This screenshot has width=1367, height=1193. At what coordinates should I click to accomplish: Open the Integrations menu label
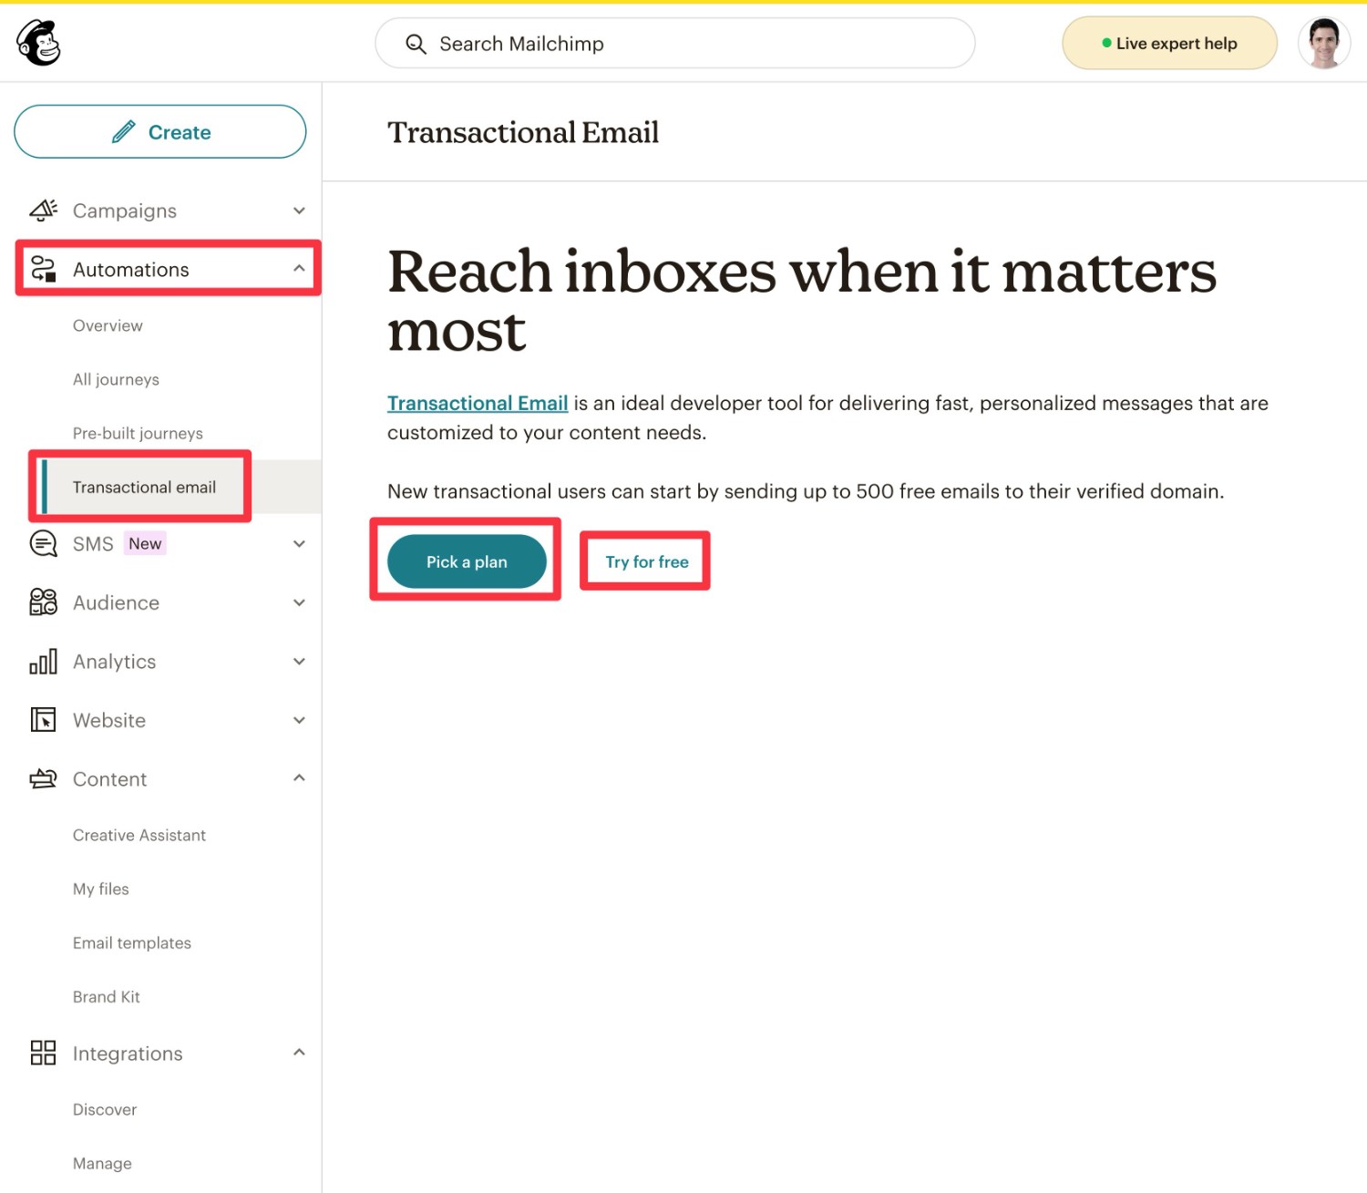point(128,1054)
